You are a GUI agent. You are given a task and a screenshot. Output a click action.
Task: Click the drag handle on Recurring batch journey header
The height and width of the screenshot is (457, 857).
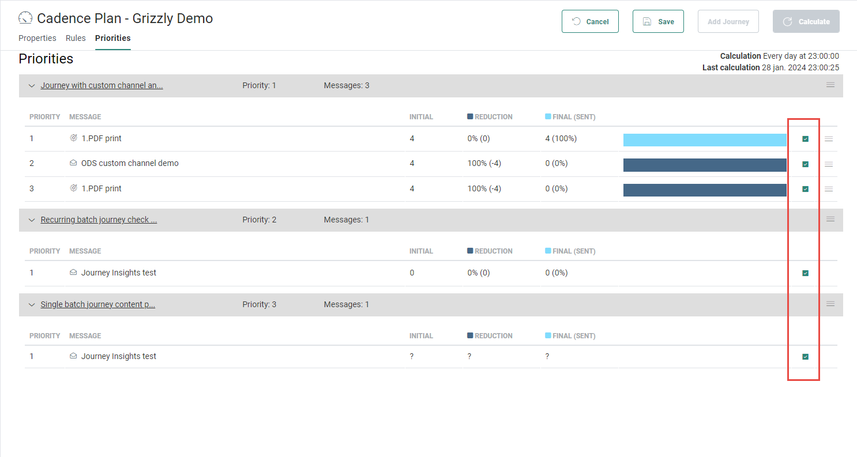pyautogui.click(x=830, y=220)
